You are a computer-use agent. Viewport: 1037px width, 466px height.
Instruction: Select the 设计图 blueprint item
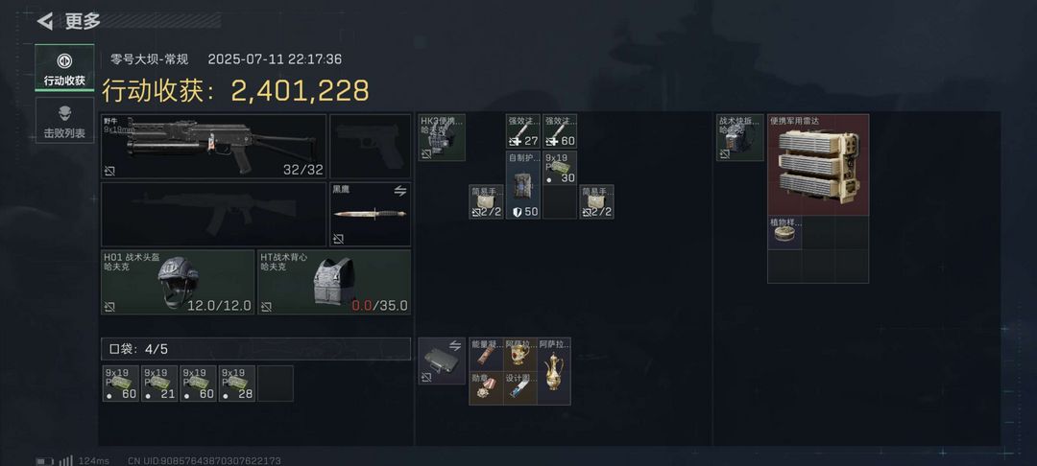pos(519,388)
